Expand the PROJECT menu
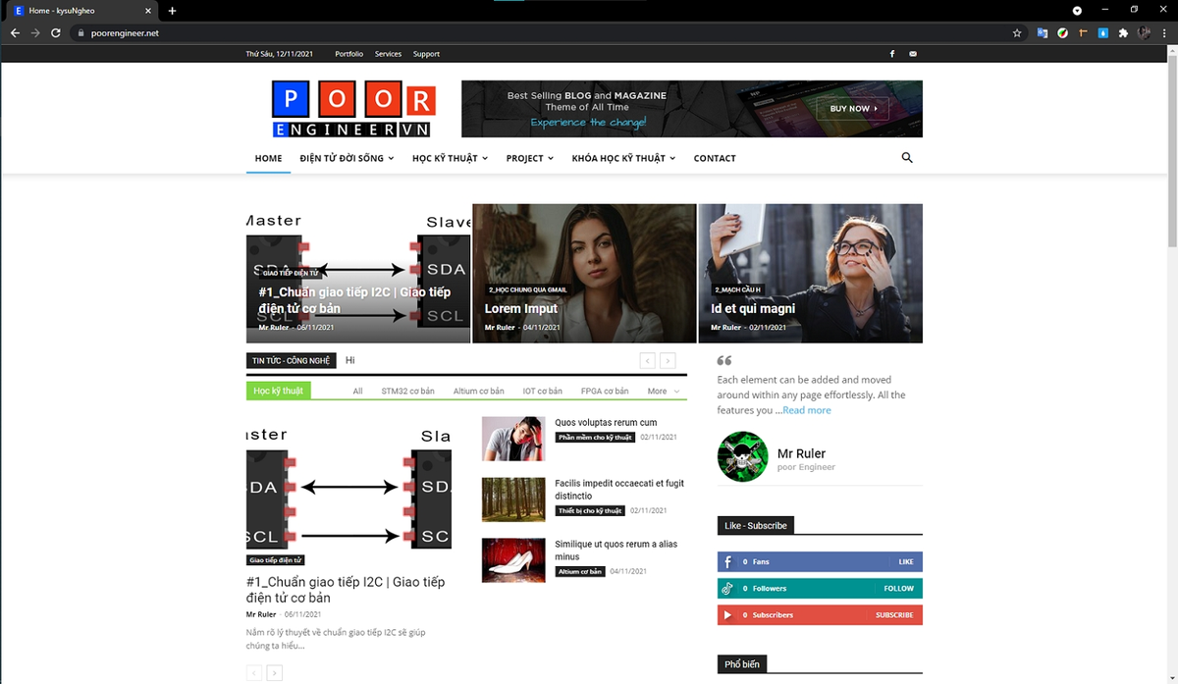1178x684 pixels. 529,158
